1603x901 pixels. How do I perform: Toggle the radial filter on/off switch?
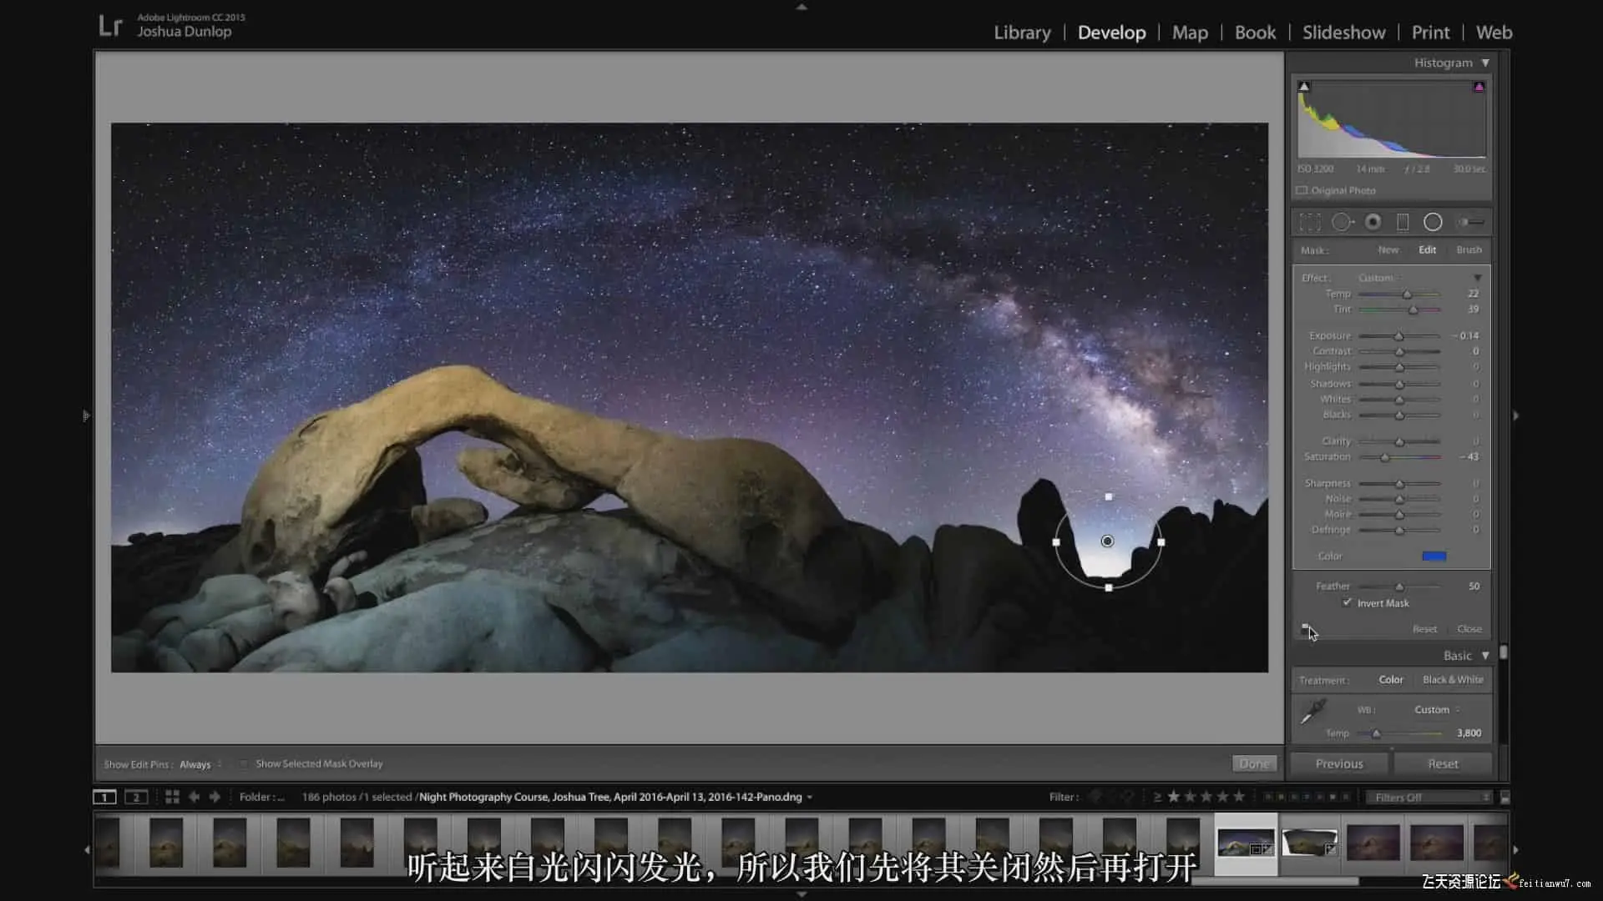[1305, 627]
